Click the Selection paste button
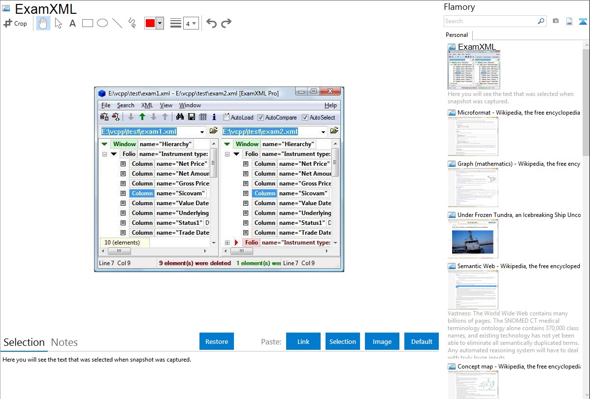Viewport: 590px width, 399px height. point(342,341)
